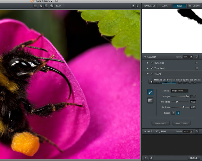Click the reset icon beside Hue/Sat/Lum opacity
The height and width of the screenshot is (161, 202).
[197, 131]
